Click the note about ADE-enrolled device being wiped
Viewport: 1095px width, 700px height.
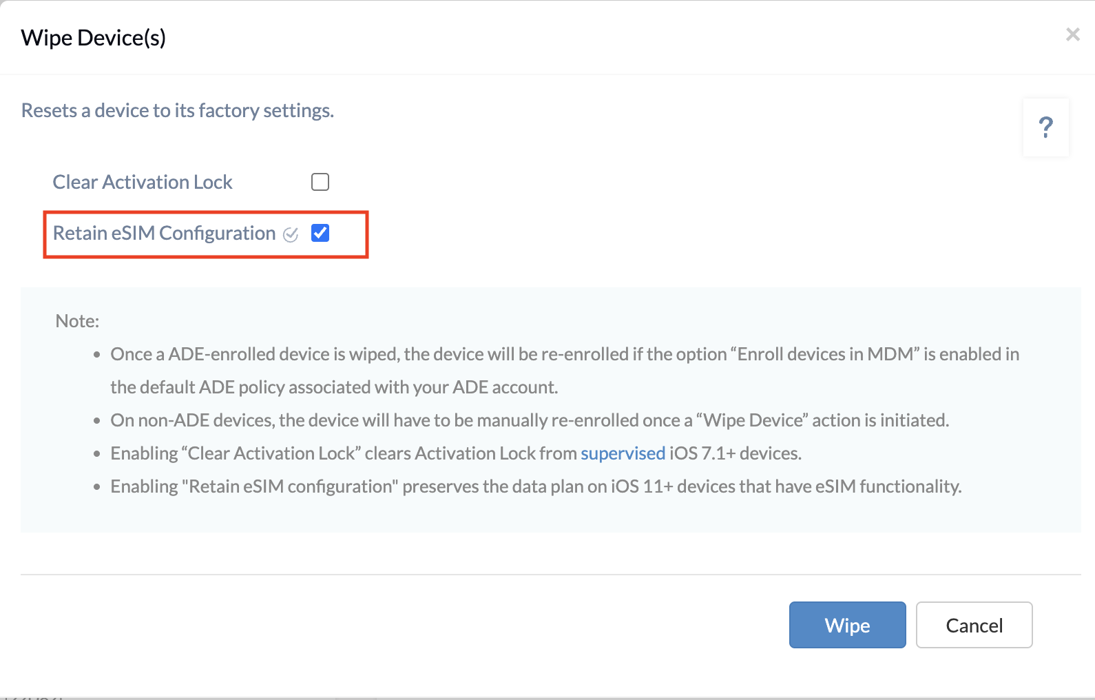(x=565, y=371)
